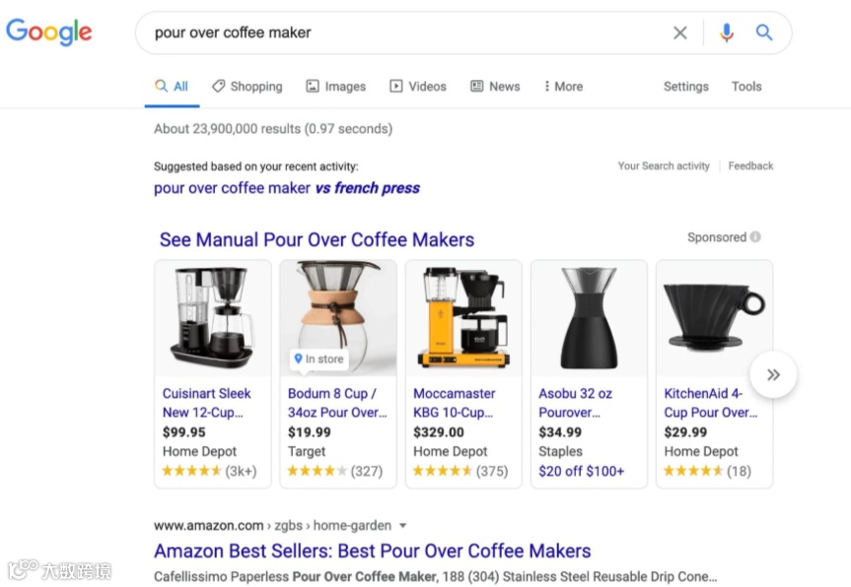Start voice search with the microphone icon
The height and width of the screenshot is (587, 851).
point(726,33)
